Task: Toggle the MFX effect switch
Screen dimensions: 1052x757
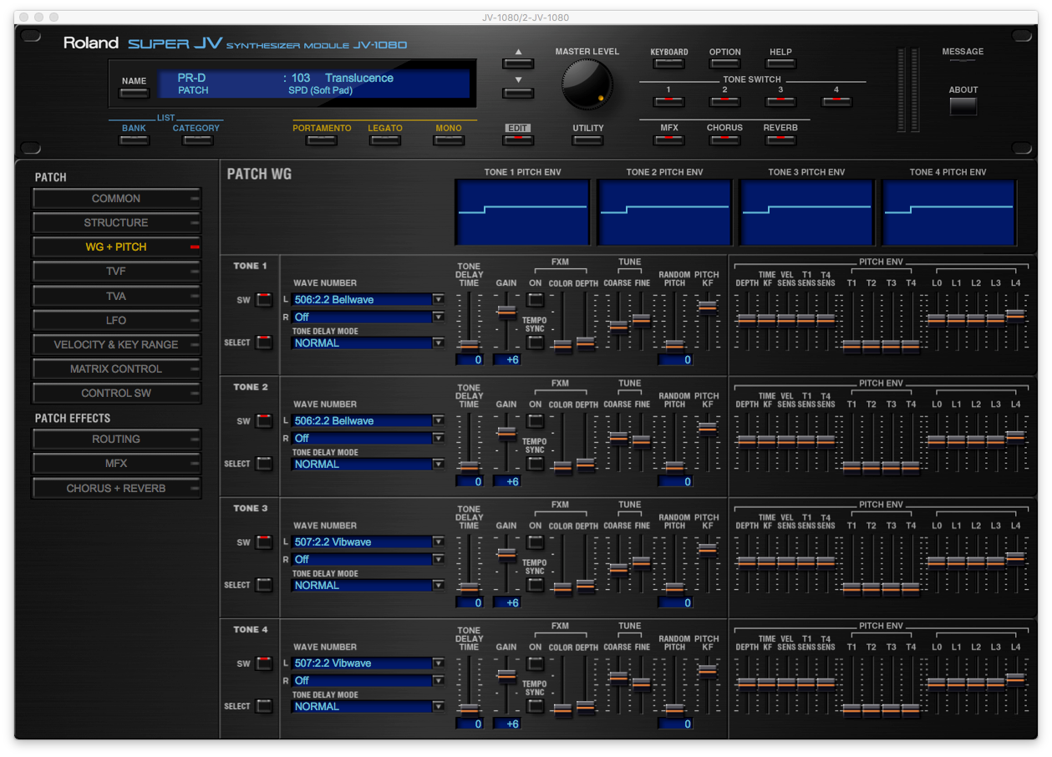Action: coord(668,140)
